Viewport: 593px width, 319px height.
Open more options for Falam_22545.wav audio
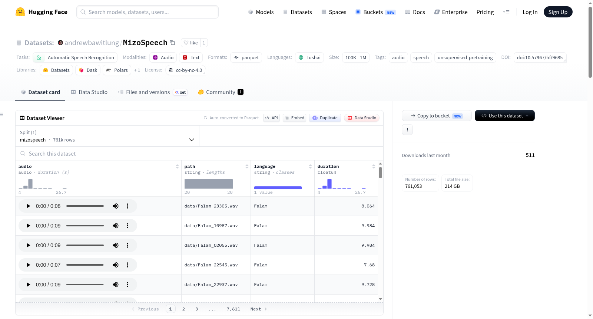click(127, 265)
